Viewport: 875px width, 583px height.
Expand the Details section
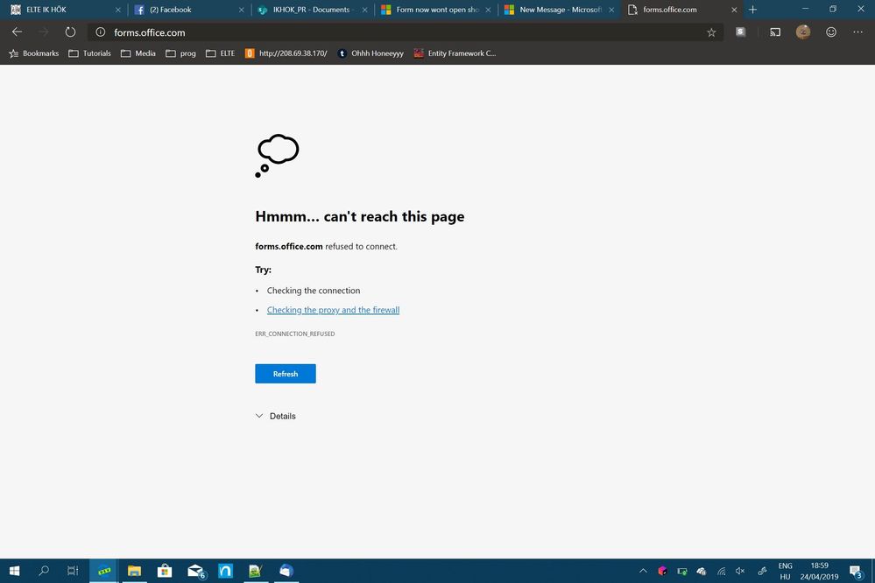[x=277, y=416]
